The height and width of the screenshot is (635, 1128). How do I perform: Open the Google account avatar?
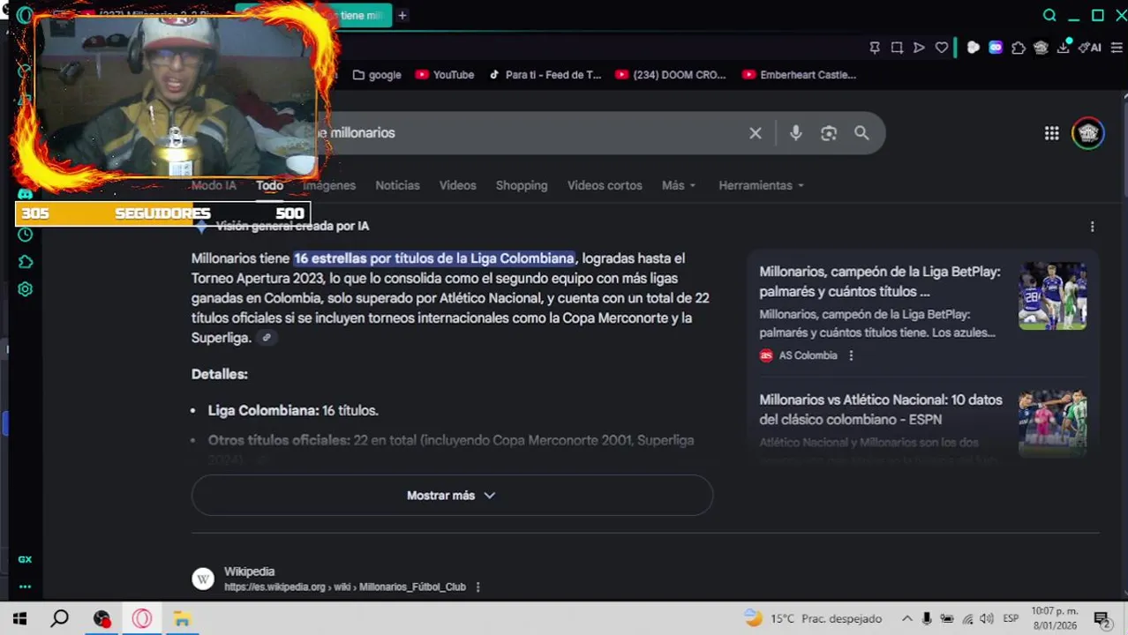tap(1088, 133)
